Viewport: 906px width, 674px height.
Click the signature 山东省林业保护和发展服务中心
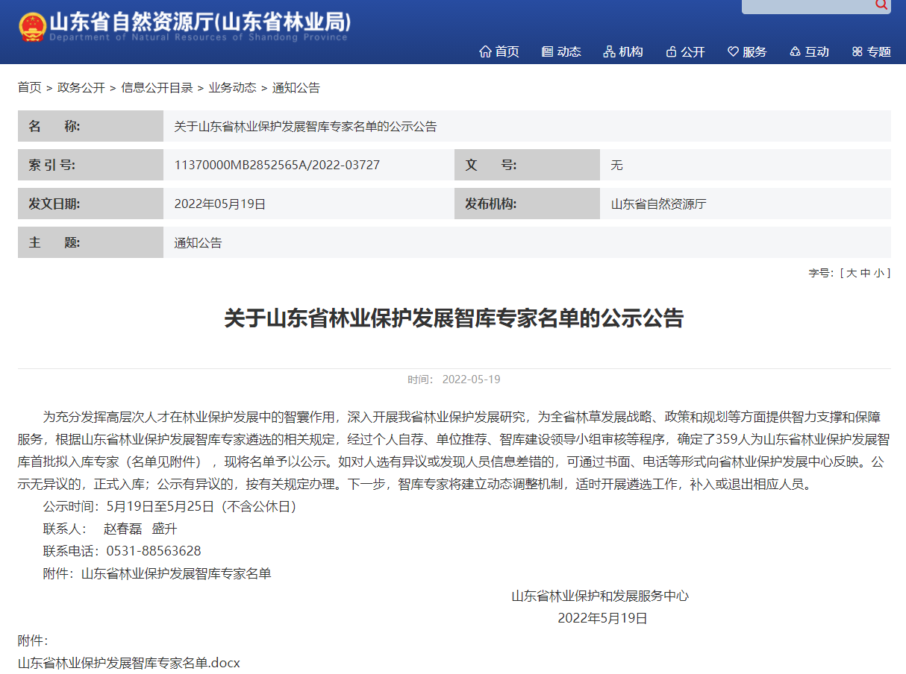point(600,596)
